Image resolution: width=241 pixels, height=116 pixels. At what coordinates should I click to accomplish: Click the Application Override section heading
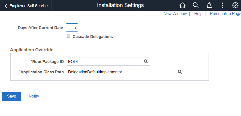[32, 50]
